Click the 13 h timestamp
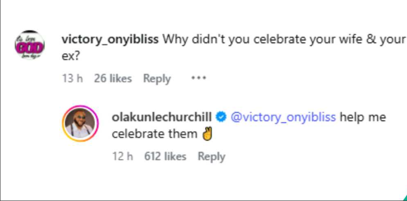Screen dimensions: 407x201 (73, 78)
